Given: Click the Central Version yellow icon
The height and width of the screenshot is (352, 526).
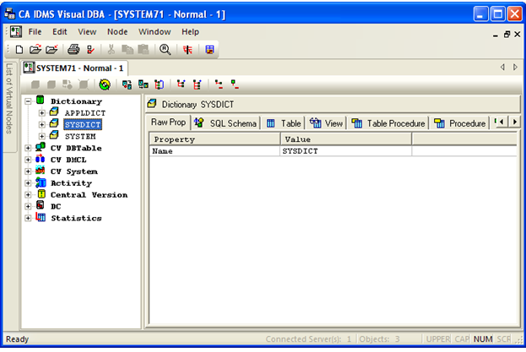Looking at the screenshot, I should [41, 194].
